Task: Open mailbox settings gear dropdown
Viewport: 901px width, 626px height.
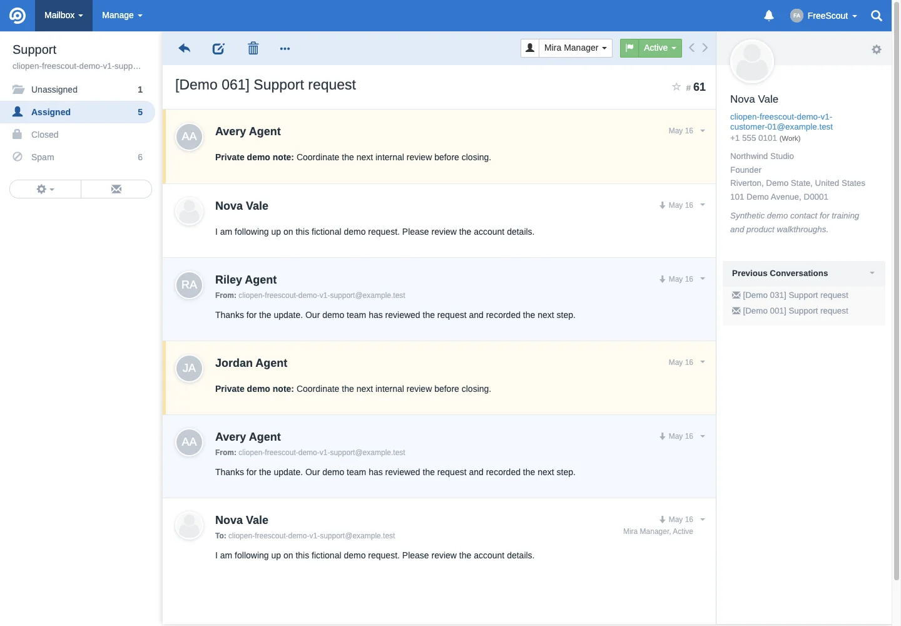Action: click(45, 189)
